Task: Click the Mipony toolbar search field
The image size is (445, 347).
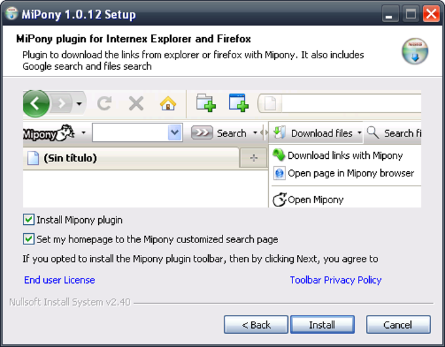Action: (130, 133)
